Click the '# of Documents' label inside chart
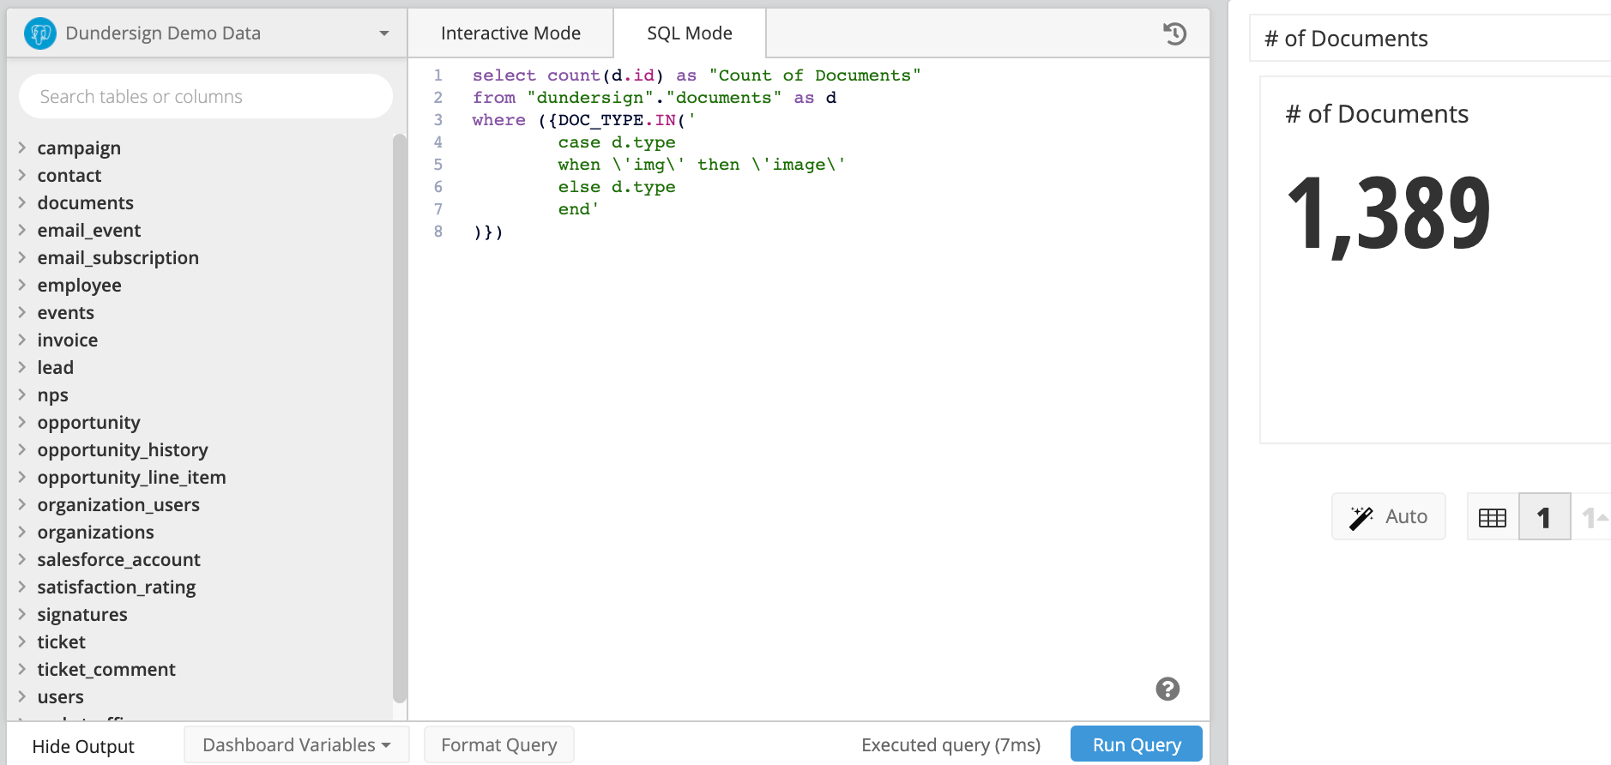This screenshot has height=765, width=1611. click(x=1377, y=114)
